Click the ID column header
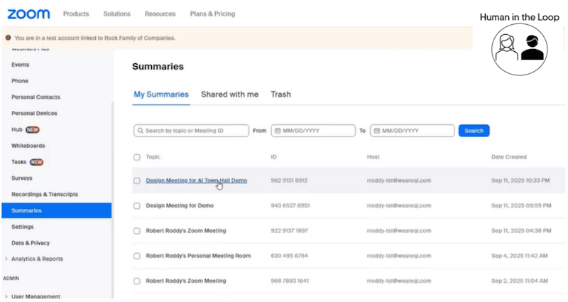 273,157
